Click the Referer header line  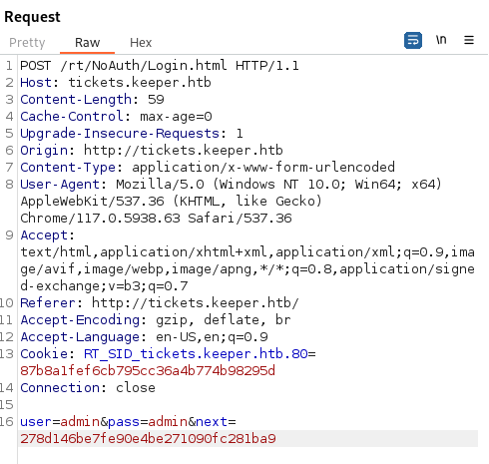(160, 302)
